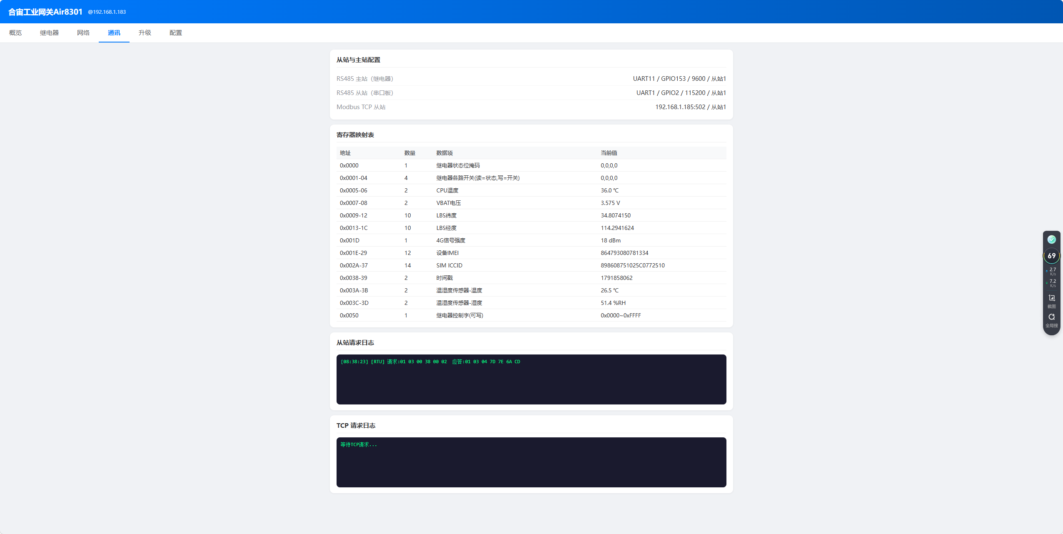Image resolution: width=1063 pixels, height=534 pixels.
Task: Click the 08:38:23 RTU log entry
Action: [430, 362]
